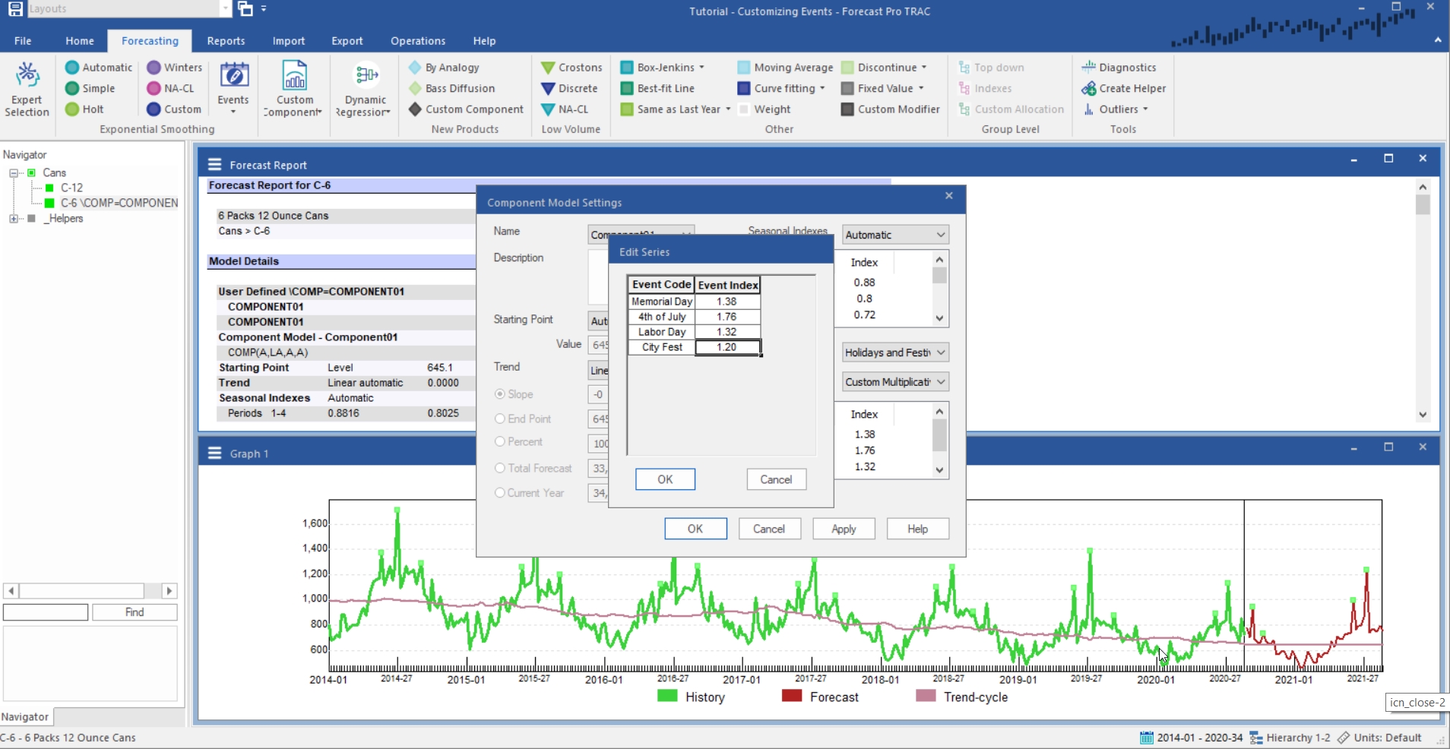Select Current Year radio button
The height and width of the screenshot is (749, 1450).
(x=500, y=492)
